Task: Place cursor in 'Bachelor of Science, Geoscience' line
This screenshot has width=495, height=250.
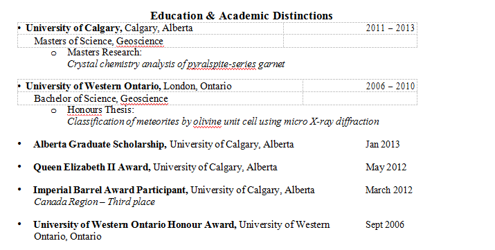Action: pos(101,98)
